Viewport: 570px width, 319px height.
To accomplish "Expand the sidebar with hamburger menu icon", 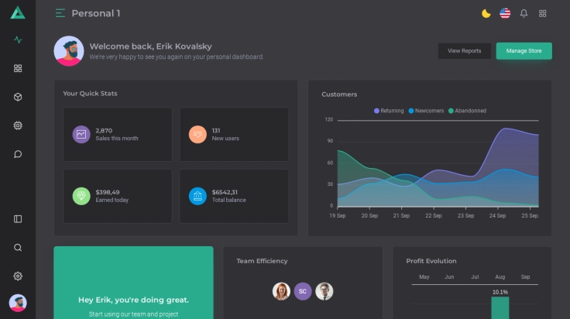I will pyautogui.click(x=60, y=13).
